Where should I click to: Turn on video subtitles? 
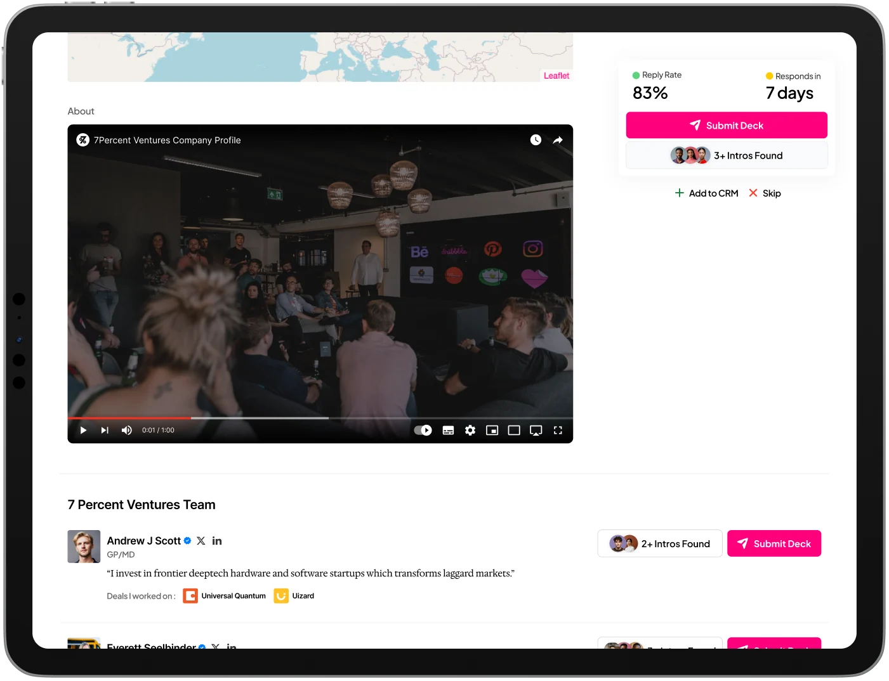pyautogui.click(x=448, y=430)
